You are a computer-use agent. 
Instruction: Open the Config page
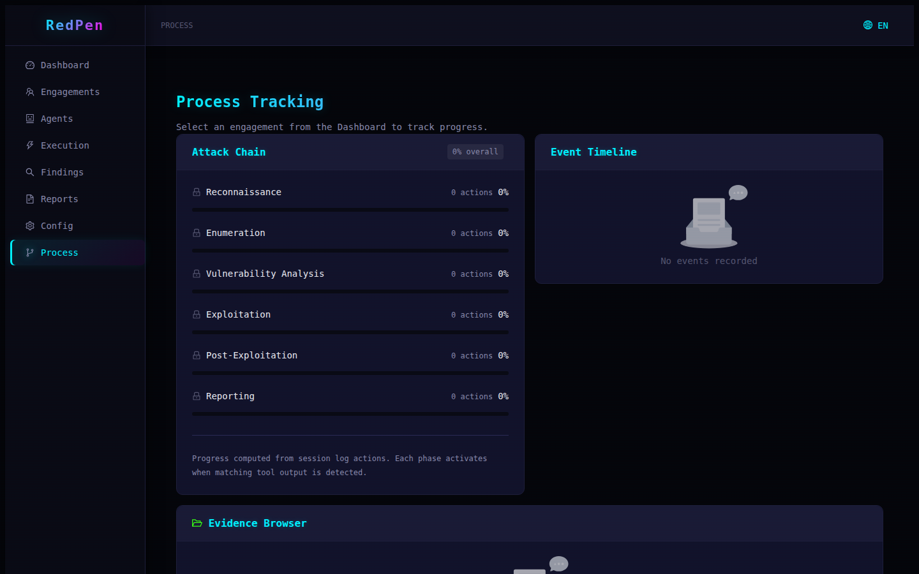(78, 226)
